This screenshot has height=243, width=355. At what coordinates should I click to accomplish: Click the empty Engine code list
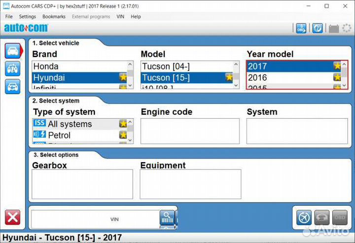[x=190, y=131]
